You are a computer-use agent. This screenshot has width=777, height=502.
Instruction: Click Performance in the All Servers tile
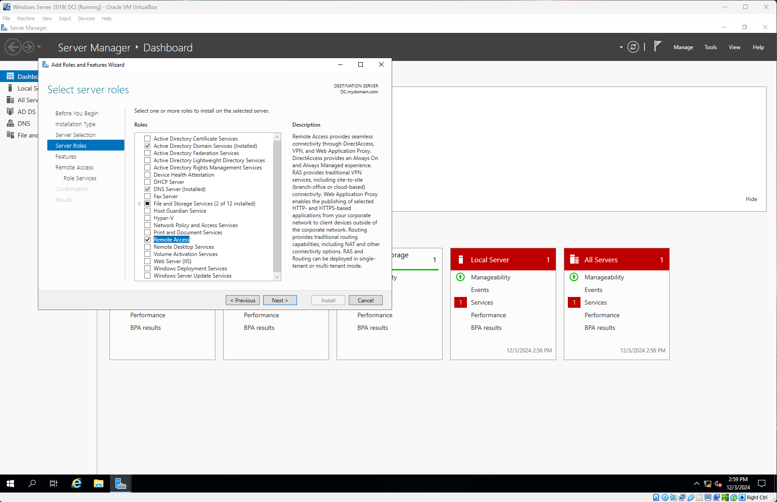602,315
